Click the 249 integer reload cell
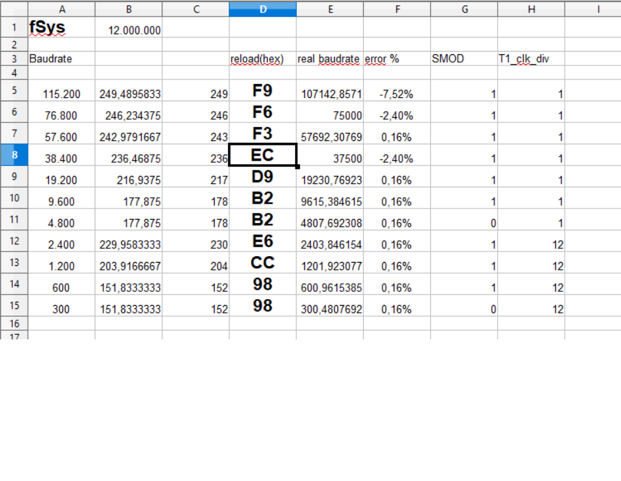 196,90
